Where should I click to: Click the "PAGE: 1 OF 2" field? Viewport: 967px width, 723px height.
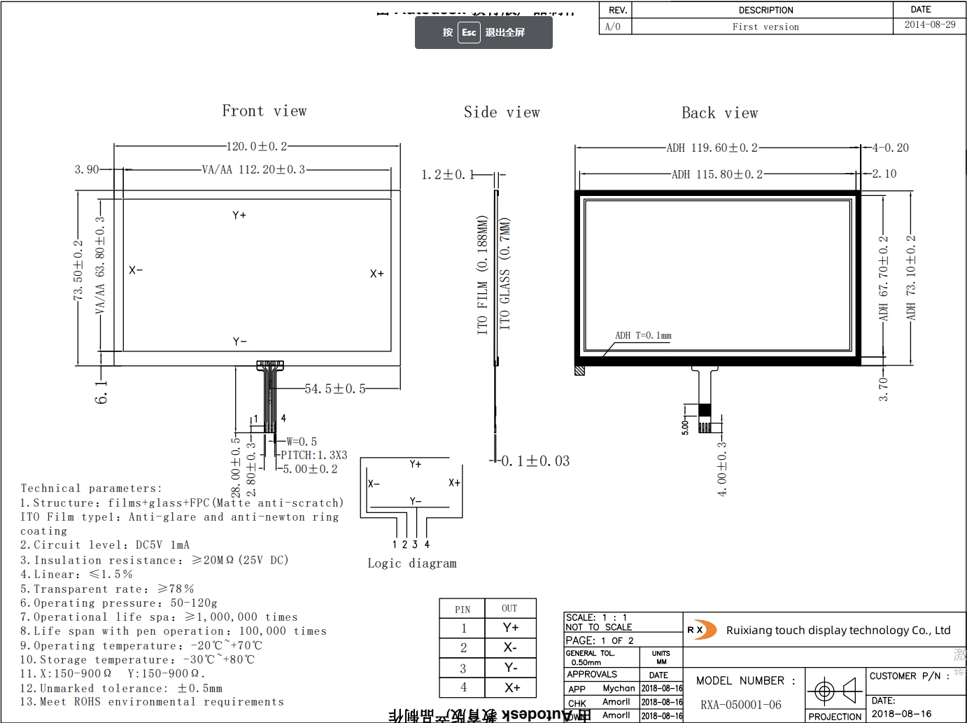pyautogui.click(x=600, y=640)
